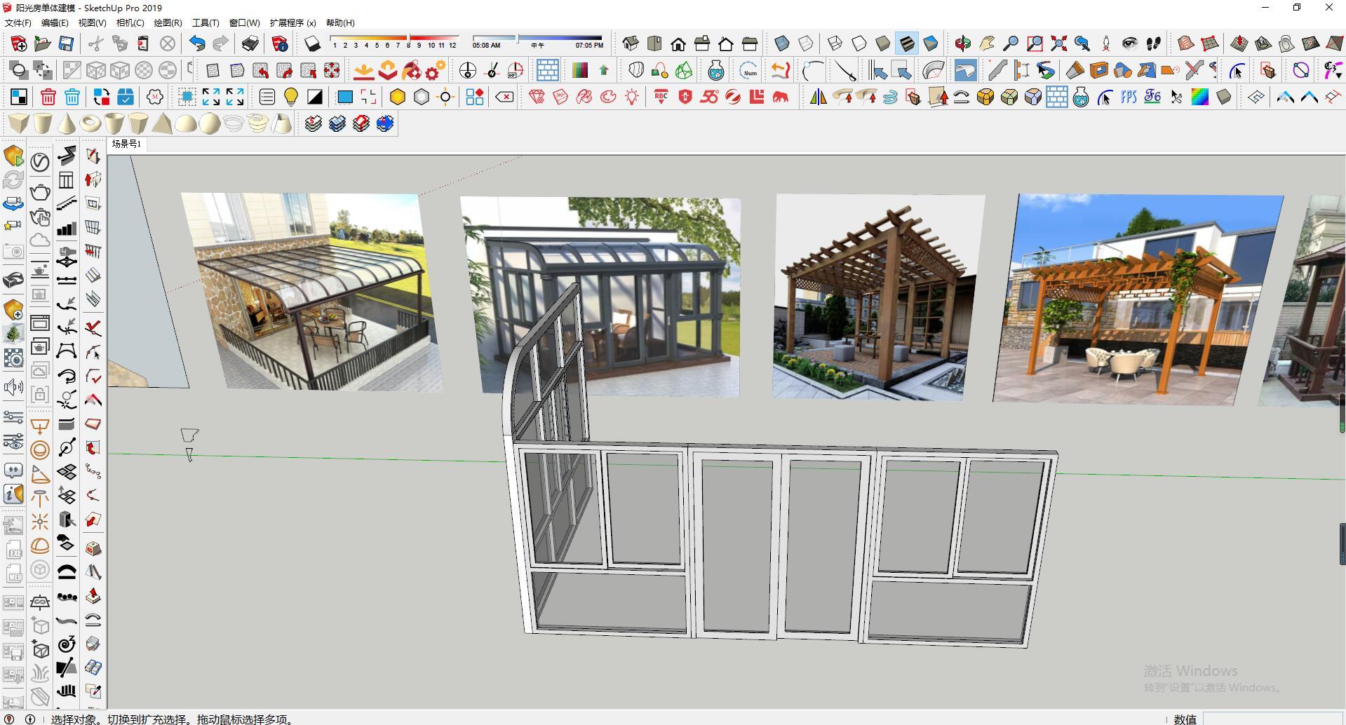Enable X-ray face style mode
The width and height of the screenshot is (1346, 725).
781,43
